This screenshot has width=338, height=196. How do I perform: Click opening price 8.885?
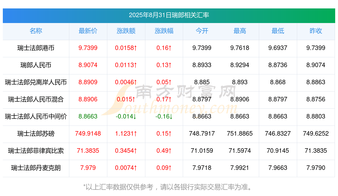(x=202, y=82)
